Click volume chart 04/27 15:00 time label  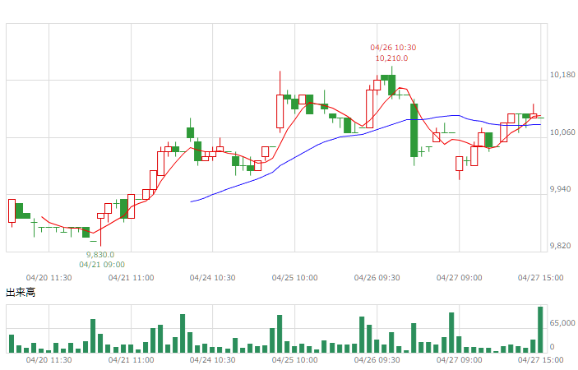pos(540,360)
